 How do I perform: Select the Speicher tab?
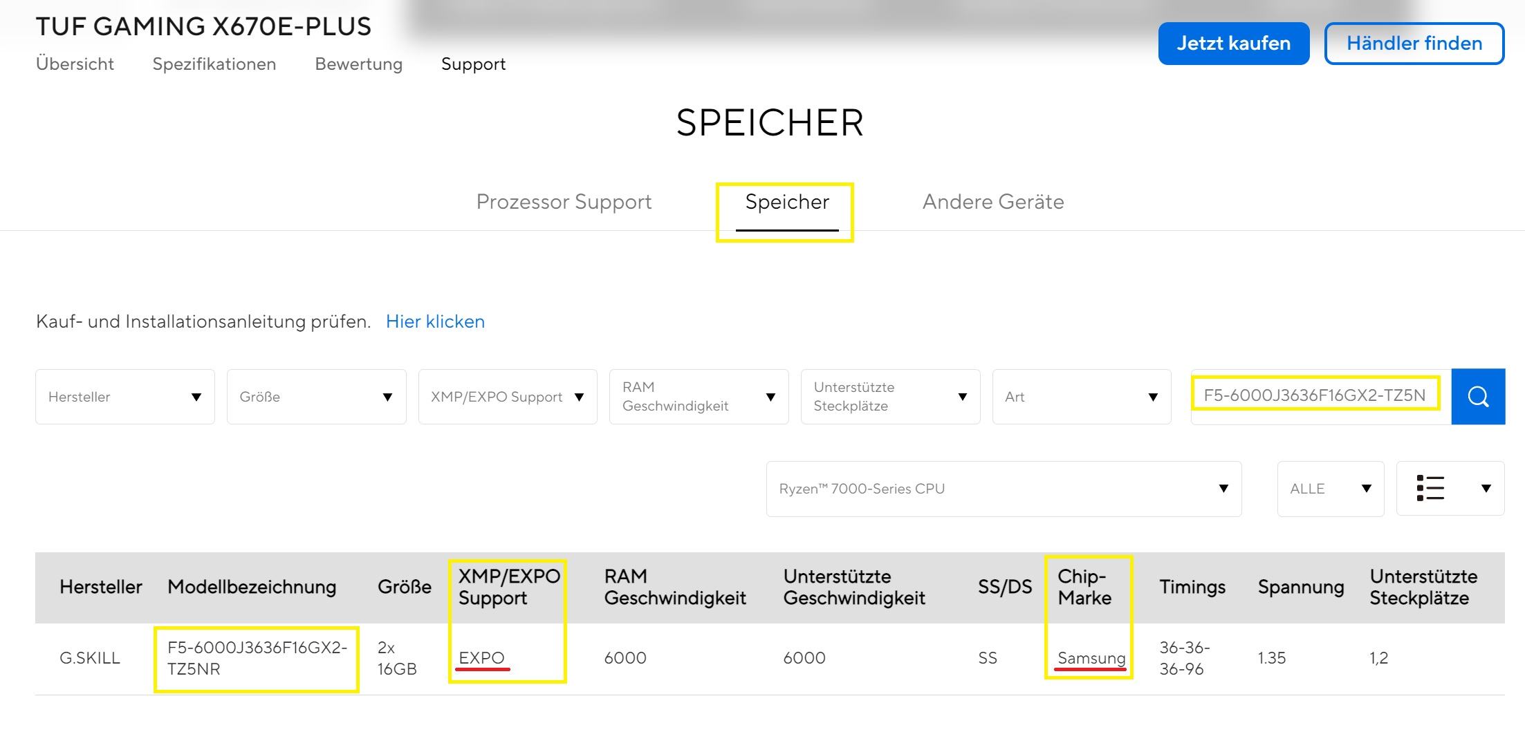[x=787, y=202]
